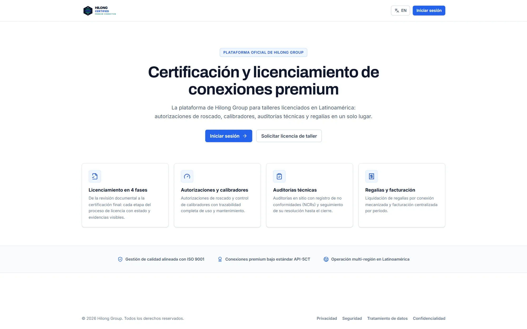Image resolution: width=527 pixels, height=329 pixels.
Task: Click the shield icon beside ISO 9001
Action: [120, 259]
